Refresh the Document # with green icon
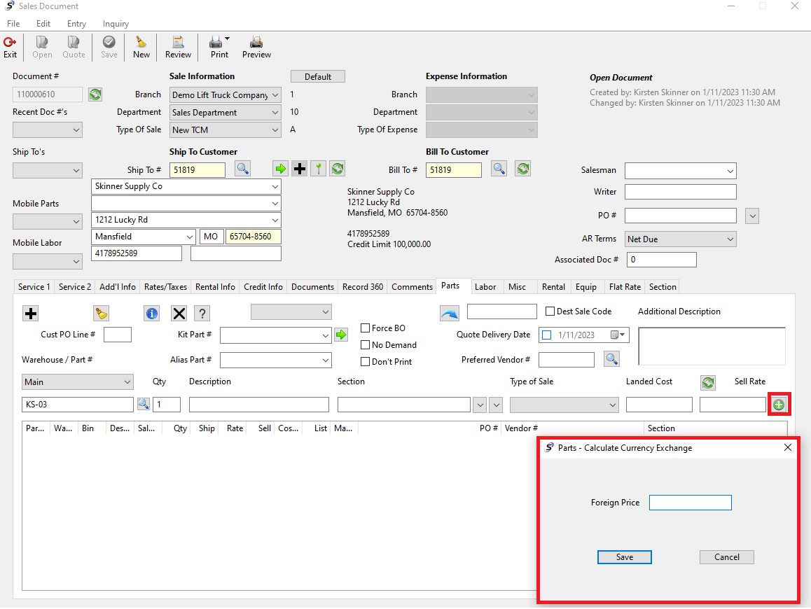811x609 pixels. [95, 94]
